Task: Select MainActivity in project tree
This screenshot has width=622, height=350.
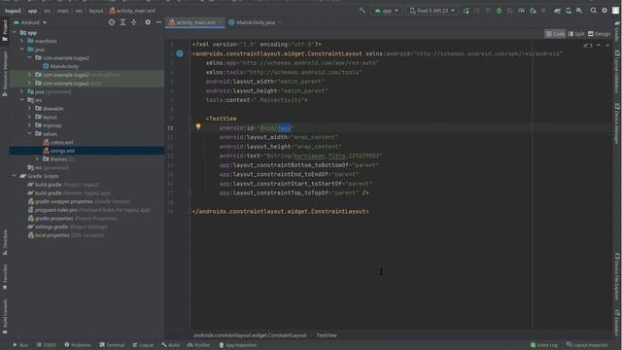Action: [x=60, y=66]
